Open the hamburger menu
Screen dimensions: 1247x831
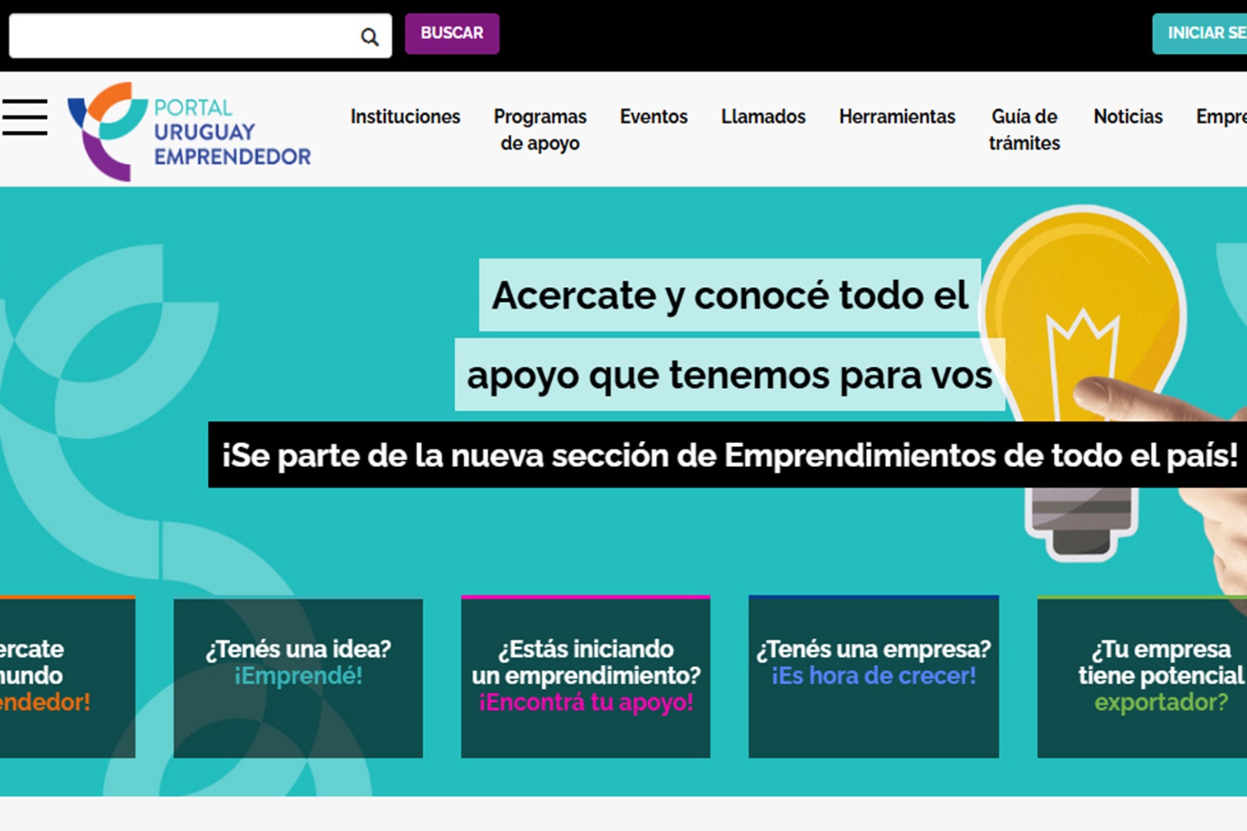pos(25,117)
